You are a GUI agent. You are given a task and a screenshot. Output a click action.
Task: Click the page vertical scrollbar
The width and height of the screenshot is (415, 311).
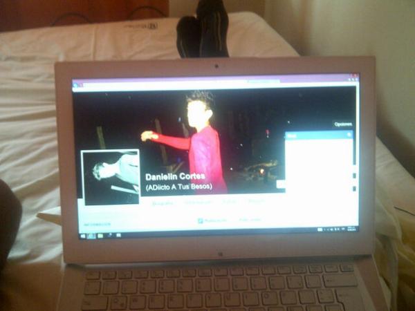point(358,155)
